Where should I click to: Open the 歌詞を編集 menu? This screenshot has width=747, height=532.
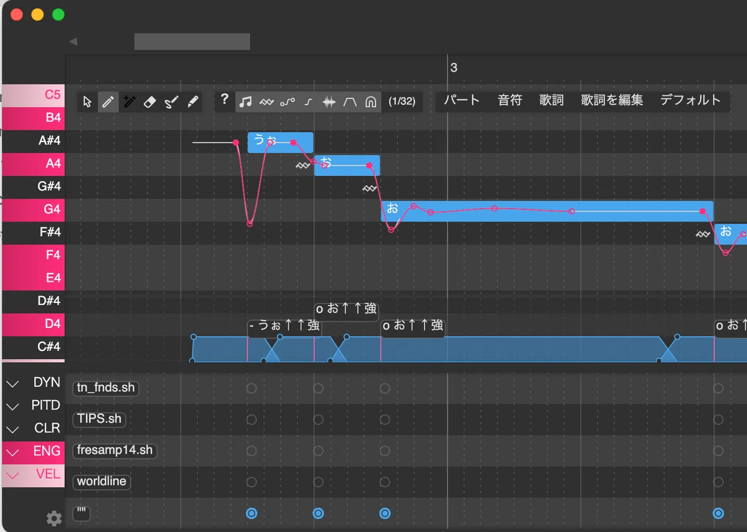(x=612, y=100)
